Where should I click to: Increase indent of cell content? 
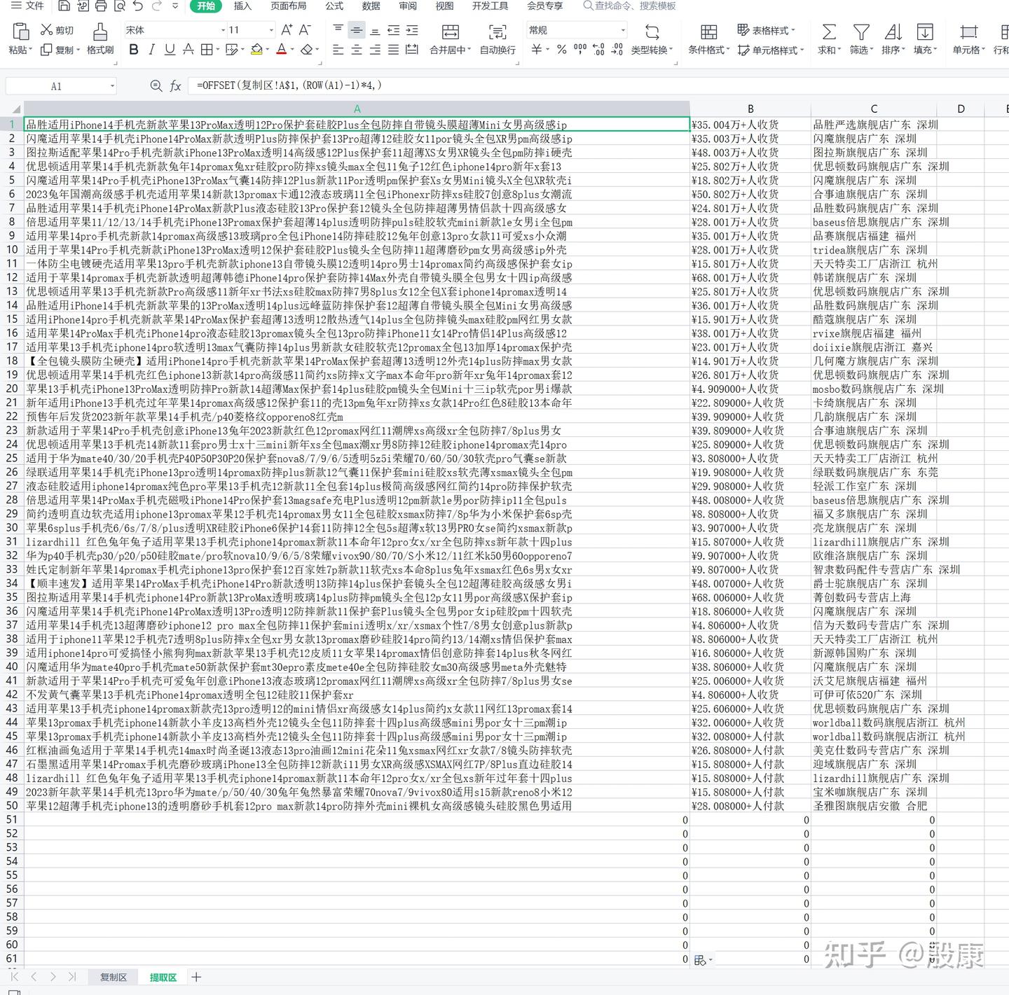411,29
